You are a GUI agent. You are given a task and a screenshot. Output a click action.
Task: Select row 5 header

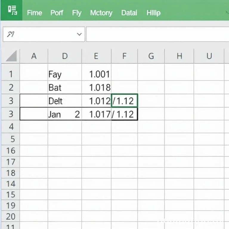tap(11, 139)
